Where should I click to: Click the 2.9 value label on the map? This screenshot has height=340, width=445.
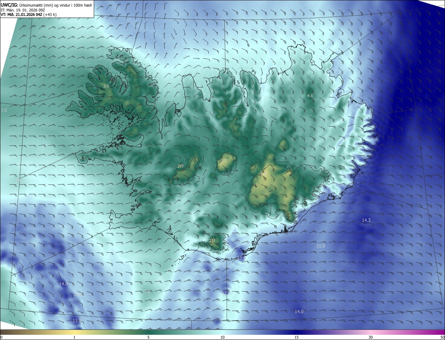[180, 166]
